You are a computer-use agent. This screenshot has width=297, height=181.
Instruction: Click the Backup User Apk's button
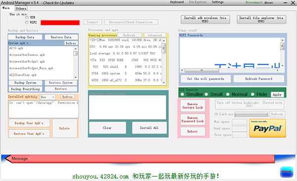pos(29,123)
